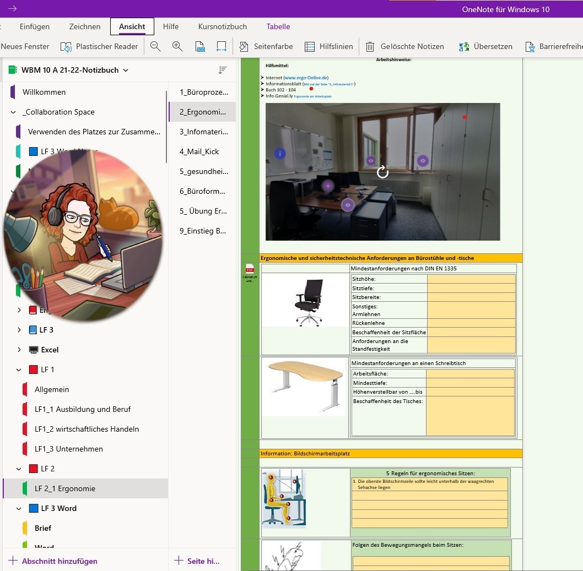This screenshot has height=571, width=583.
Task: Click the Arbeitsfläche answer cell
Action: point(471,374)
